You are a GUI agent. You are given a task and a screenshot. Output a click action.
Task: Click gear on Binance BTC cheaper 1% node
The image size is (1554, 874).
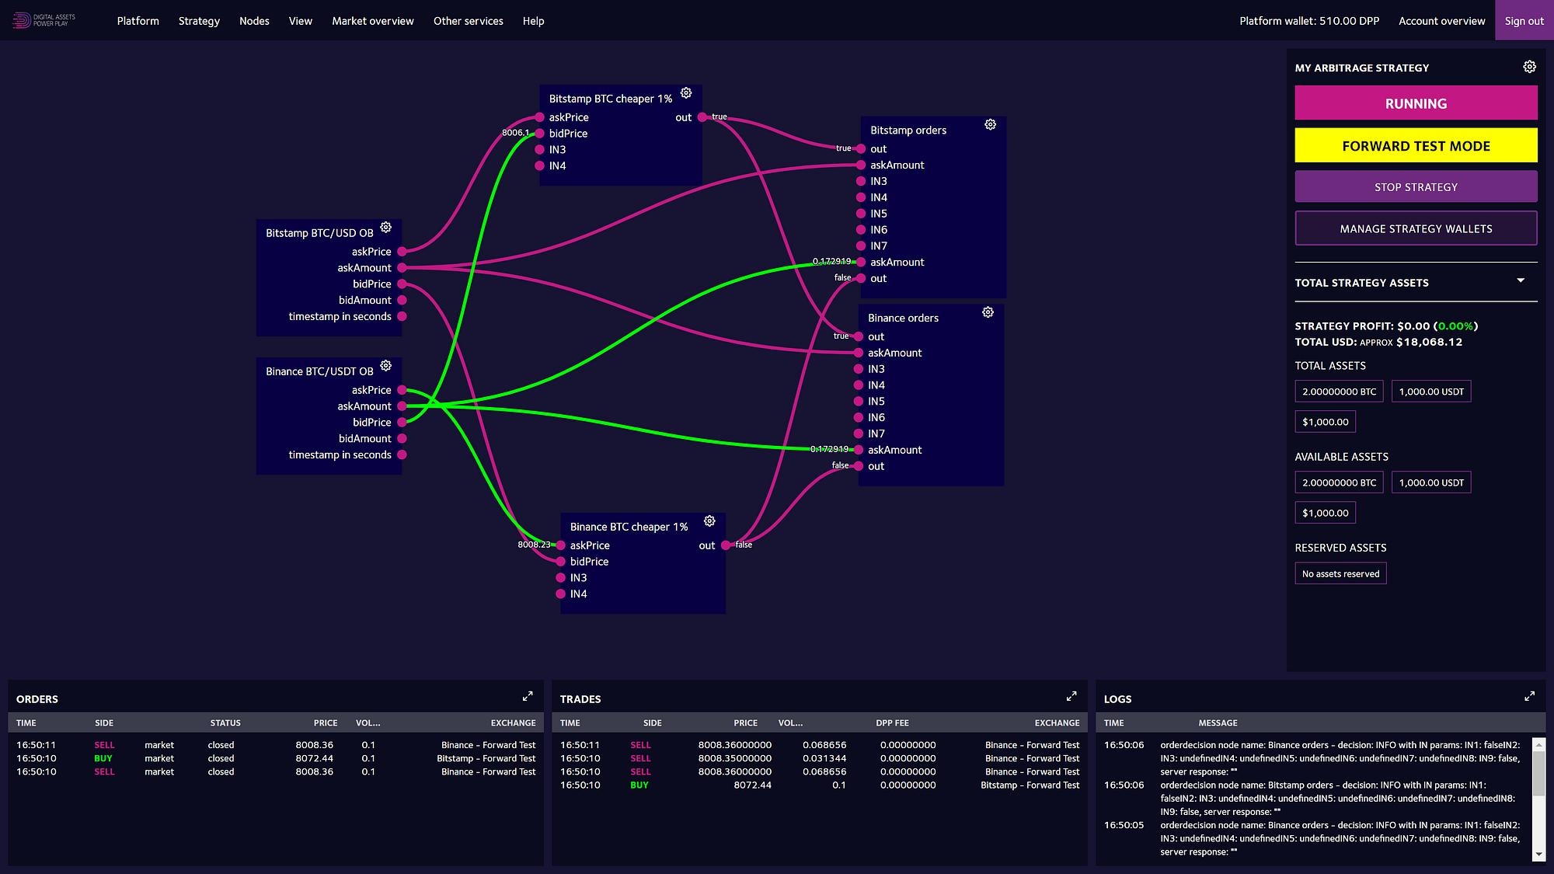[x=709, y=521]
